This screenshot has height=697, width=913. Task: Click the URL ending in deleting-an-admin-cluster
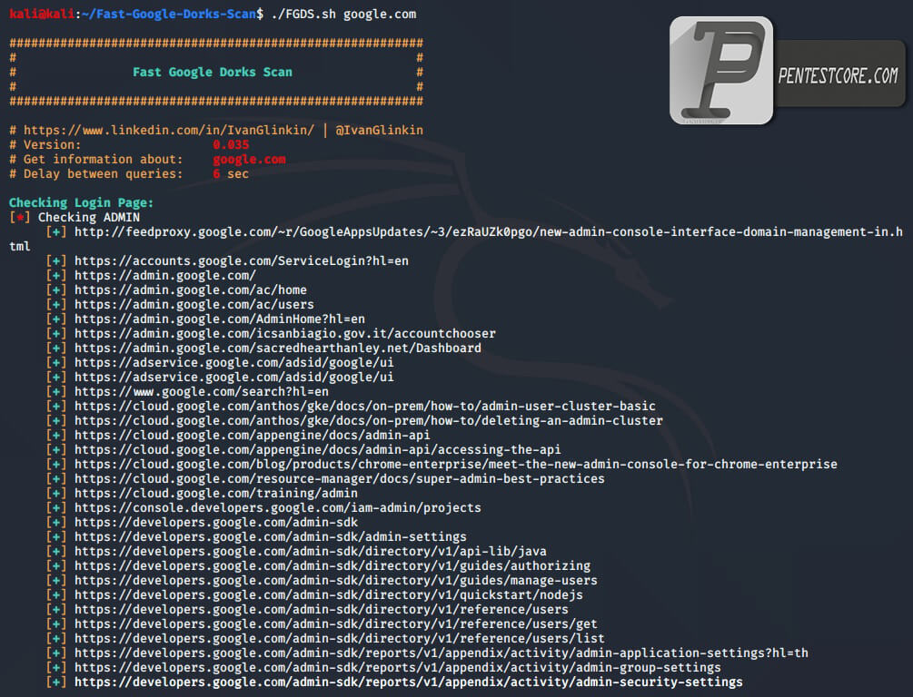click(x=369, y=421)
